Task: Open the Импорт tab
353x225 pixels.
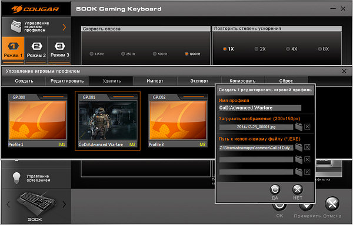Action: point(155,81)
